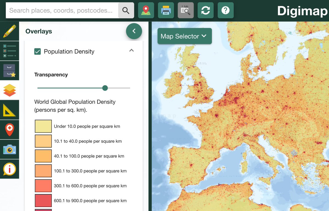Click the Under 10.0 people colour swatch
The height and width of the screenshot is (211, 329).
[43, 126]
